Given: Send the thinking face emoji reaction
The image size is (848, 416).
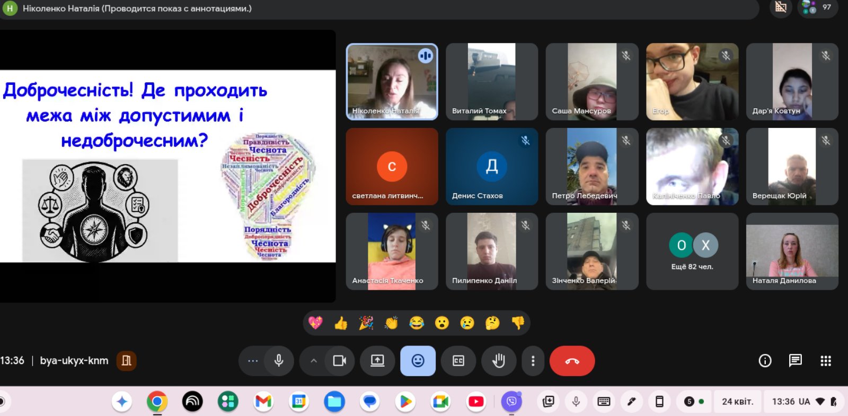Looking at the screenshot, I should pyautogui.click(x=492, y=323).
